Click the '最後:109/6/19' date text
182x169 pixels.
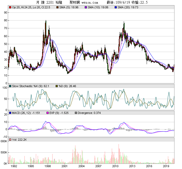(118, 2)
